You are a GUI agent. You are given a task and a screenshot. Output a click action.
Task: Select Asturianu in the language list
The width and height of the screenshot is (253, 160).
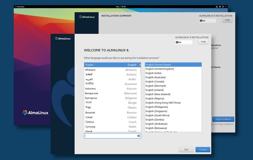[x=112, y=89]
